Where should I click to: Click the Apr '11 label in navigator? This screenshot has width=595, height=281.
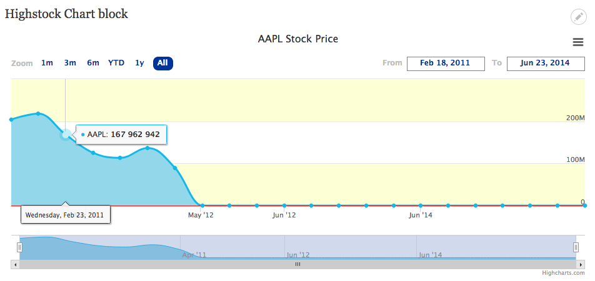(194, 255)
